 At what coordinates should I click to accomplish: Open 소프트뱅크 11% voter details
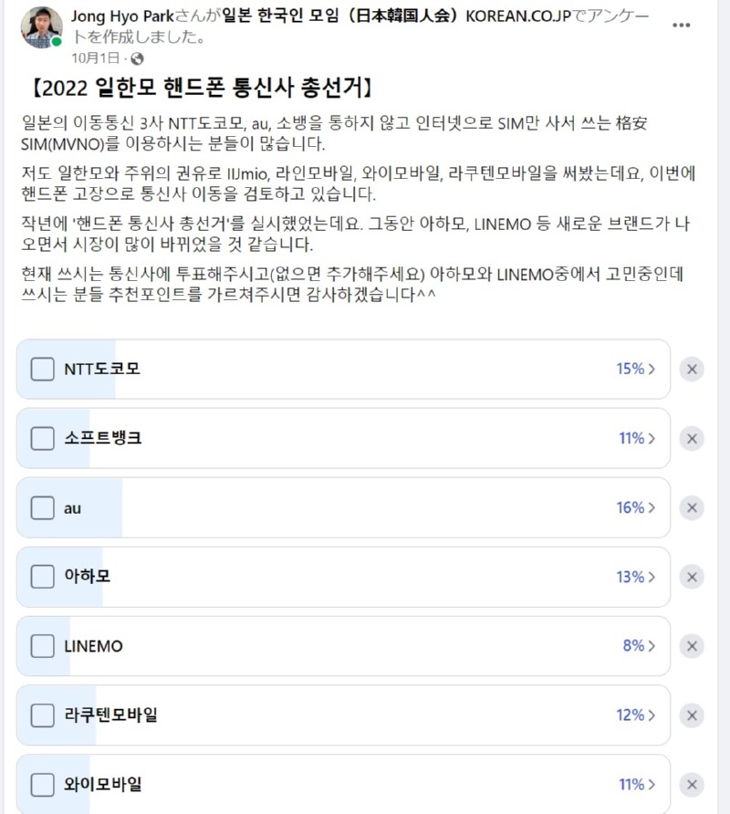637,438
